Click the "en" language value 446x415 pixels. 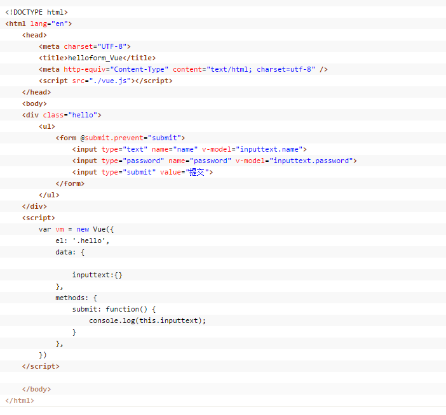(60, 23)
